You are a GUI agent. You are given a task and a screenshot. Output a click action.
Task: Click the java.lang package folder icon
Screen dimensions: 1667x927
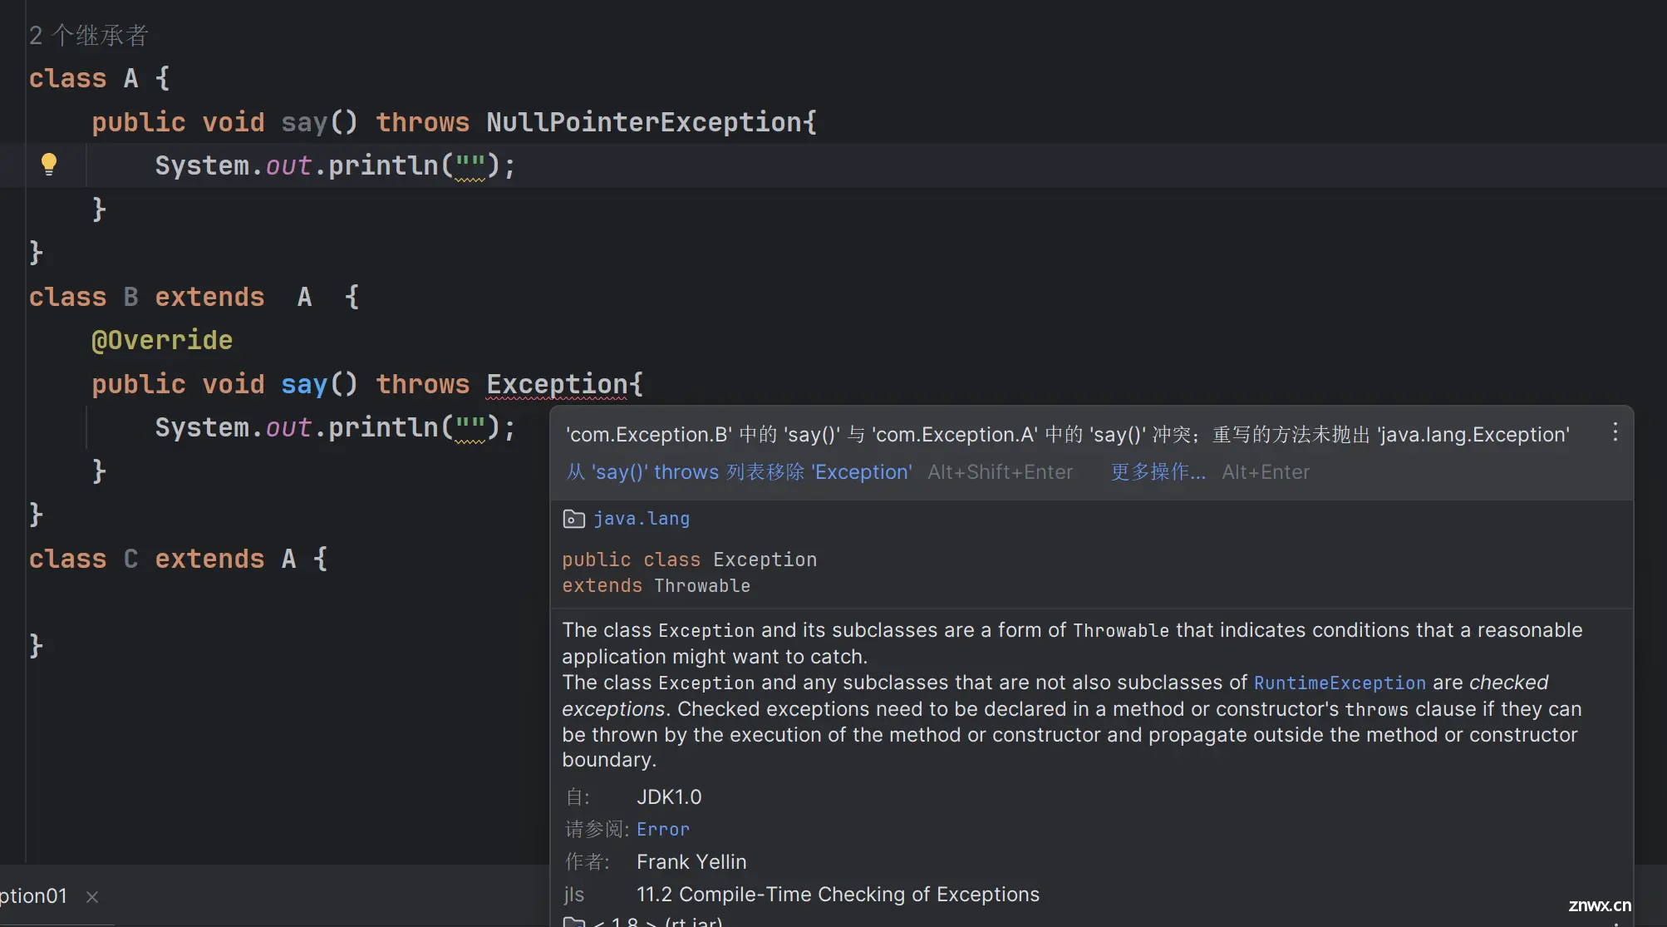[x=573, y=519]
